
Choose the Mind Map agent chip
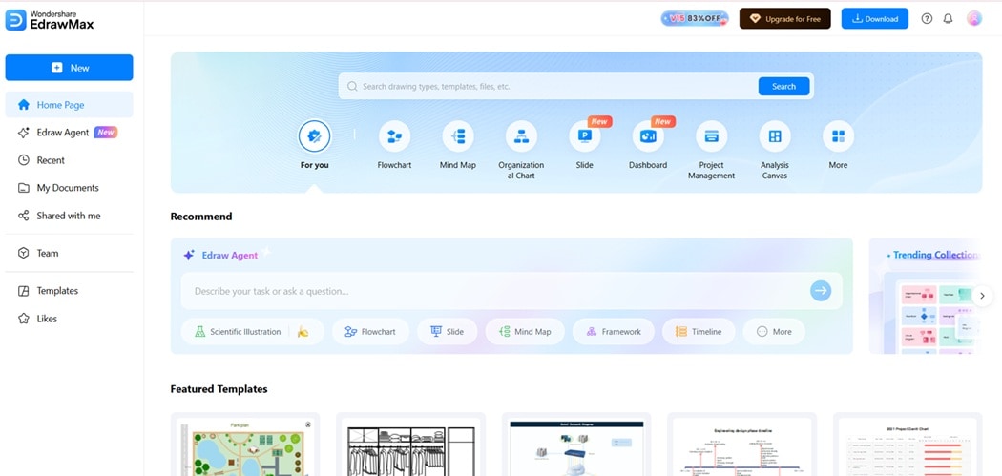(525, 332)
